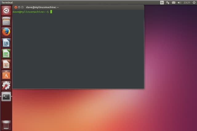The height and width of the screenshot is (131, 197).
Task: Open the session power cog menu
Action: click(x=194, y=2)
